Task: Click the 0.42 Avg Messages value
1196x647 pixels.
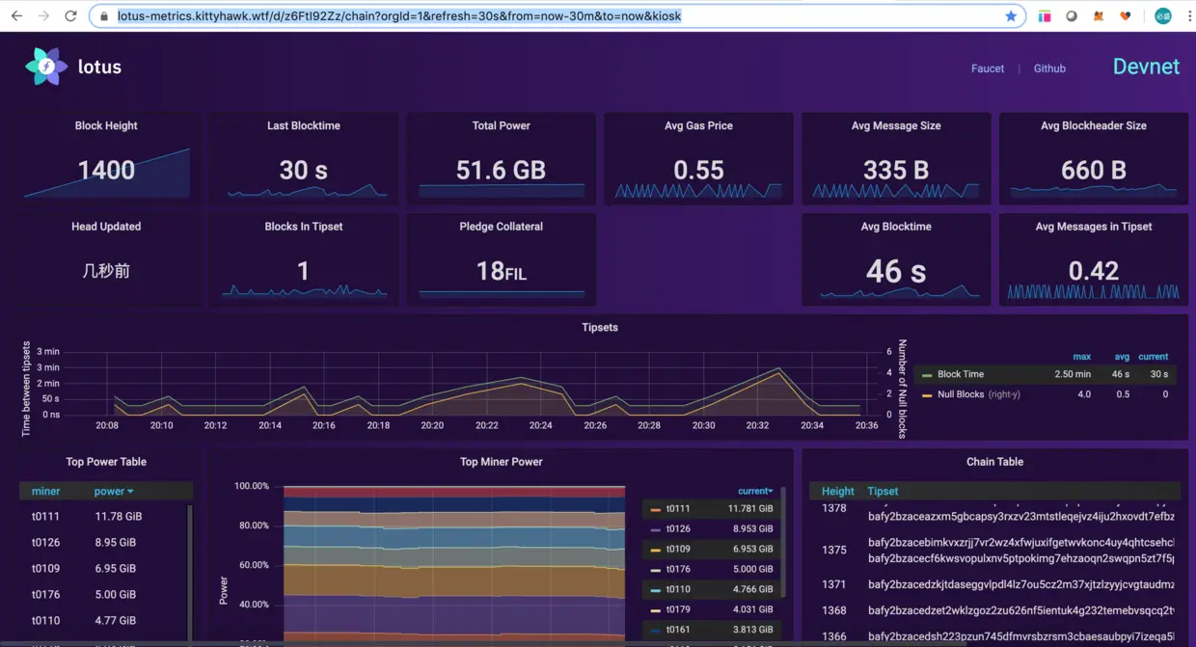Action: tap(1094, 271)
